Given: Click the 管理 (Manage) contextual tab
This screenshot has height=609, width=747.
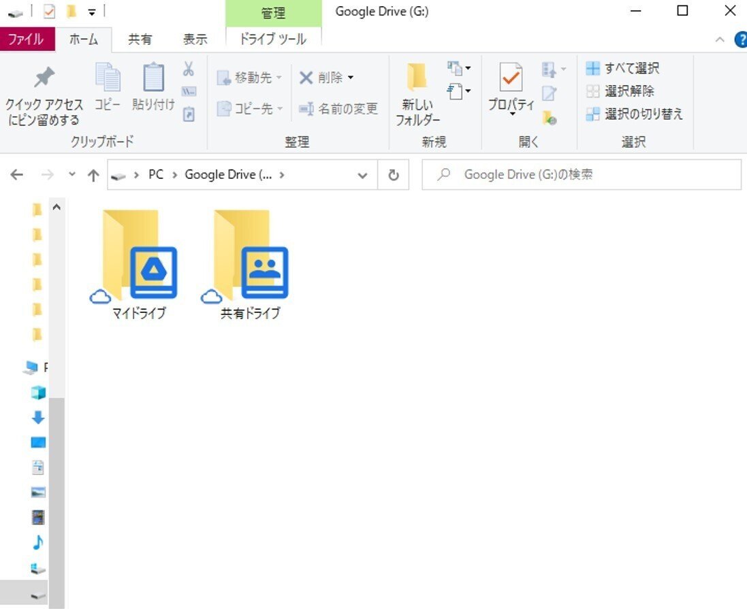Looking at the screenshot, I should tap(274, 13).
